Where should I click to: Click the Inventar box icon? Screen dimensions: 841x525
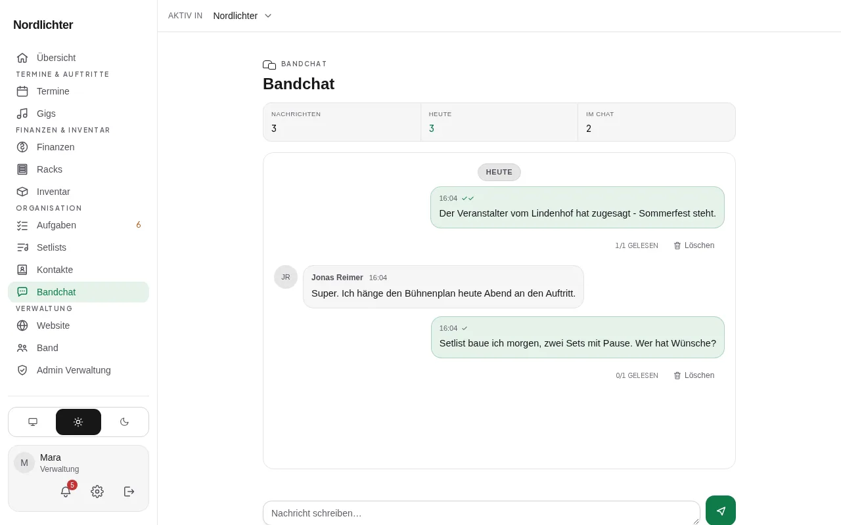pos(22,192)
